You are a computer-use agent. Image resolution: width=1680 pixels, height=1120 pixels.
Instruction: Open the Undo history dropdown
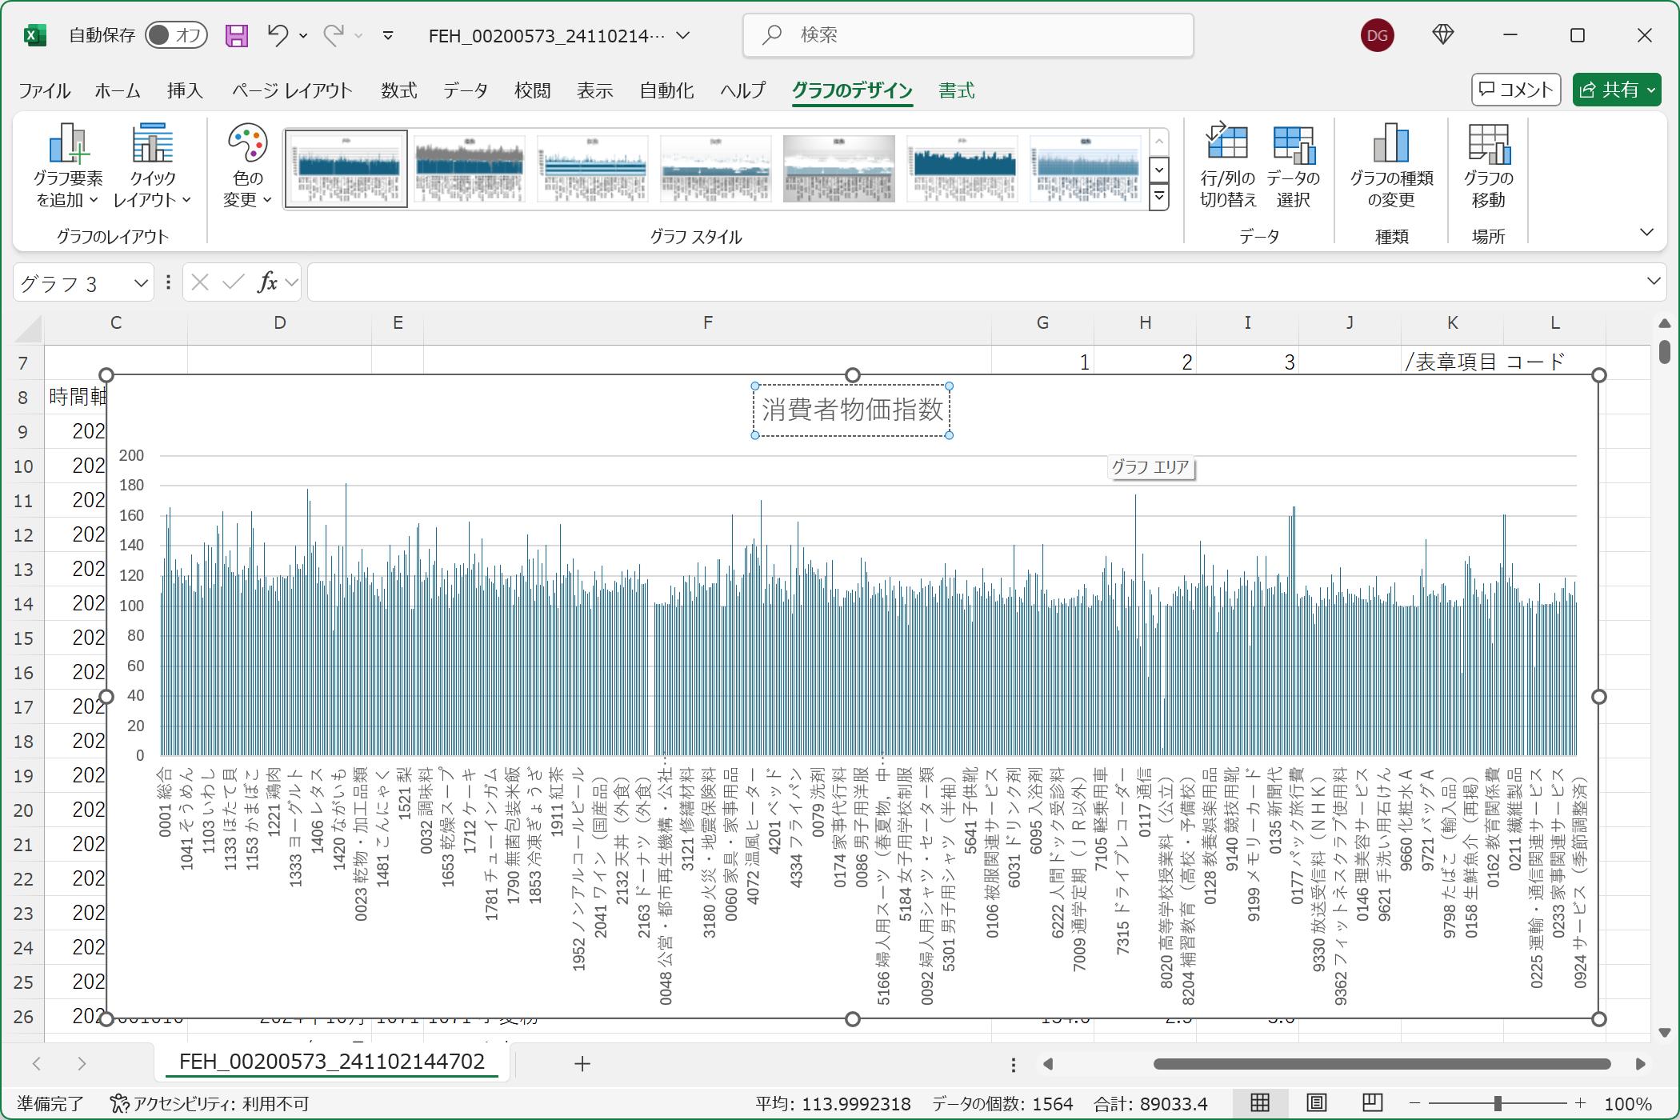(303, 35)
